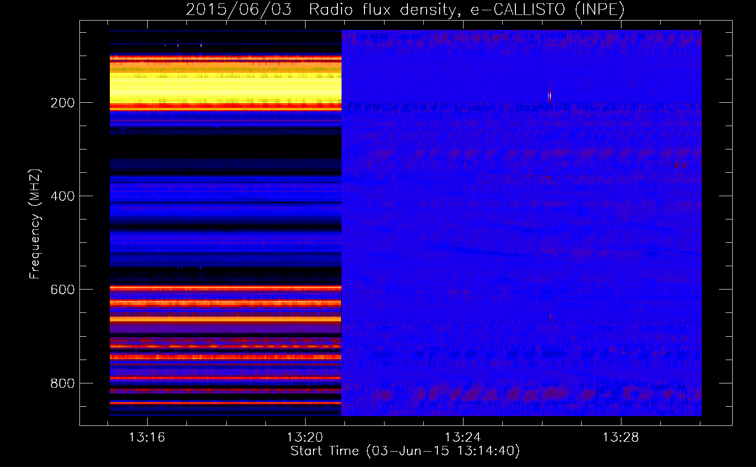Viewport: 756px width, 467px height.
Task: Click the 400 frequency tick label
Action: point(63,196)
